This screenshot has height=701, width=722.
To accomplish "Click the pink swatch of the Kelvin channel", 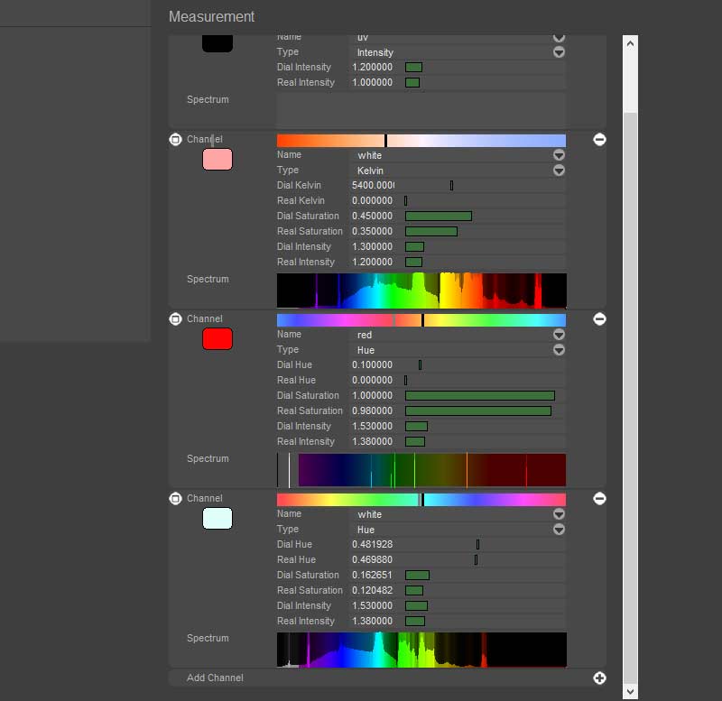I will (218, 160).
